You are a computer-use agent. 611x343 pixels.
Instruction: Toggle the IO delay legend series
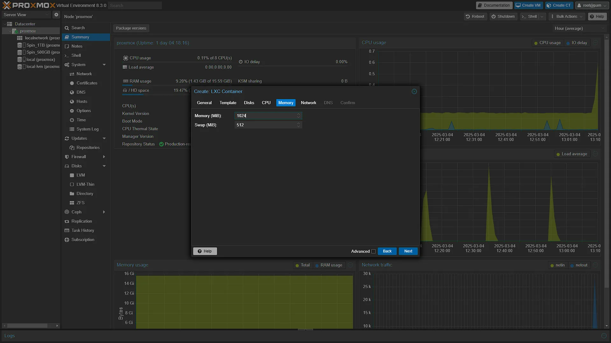[x=577, y=43]
